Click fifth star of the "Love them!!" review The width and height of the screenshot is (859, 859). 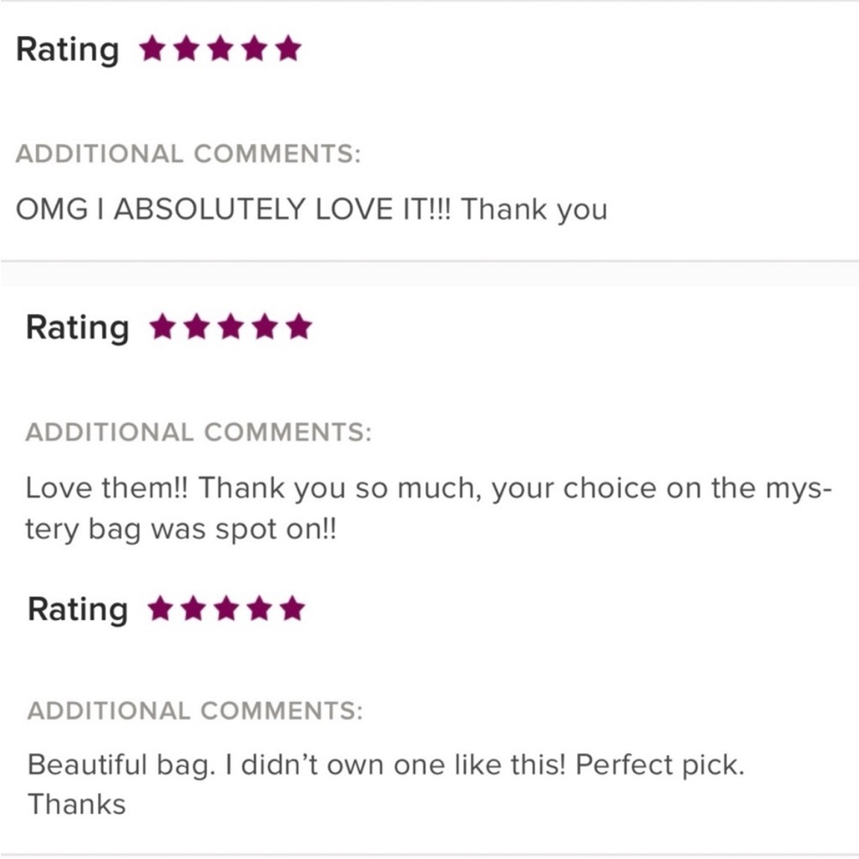click(x=299, y=327)
